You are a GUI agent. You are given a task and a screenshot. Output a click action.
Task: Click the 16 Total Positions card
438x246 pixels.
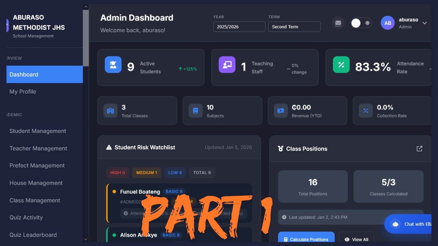tap(313, 187)
